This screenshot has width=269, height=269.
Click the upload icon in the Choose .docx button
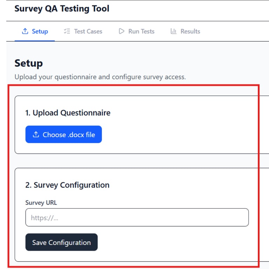point(36,135)
